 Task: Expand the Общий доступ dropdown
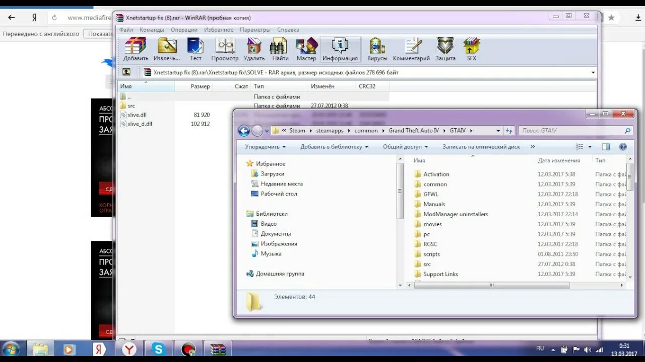(405, 147)
